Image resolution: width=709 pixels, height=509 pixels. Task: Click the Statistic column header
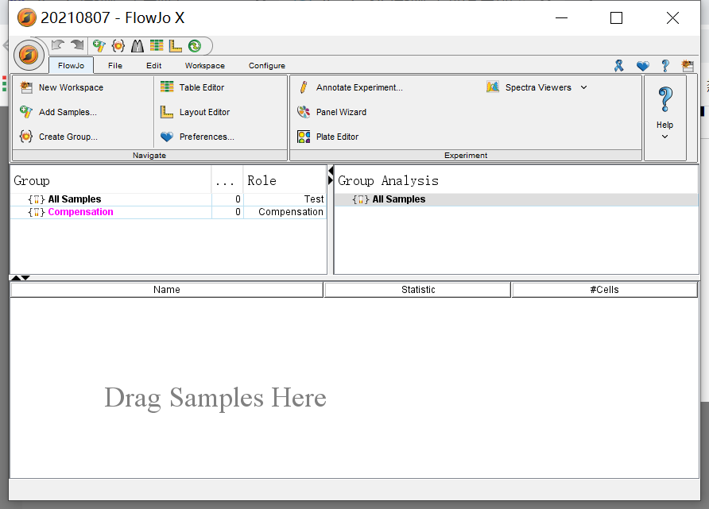point(418,290)
